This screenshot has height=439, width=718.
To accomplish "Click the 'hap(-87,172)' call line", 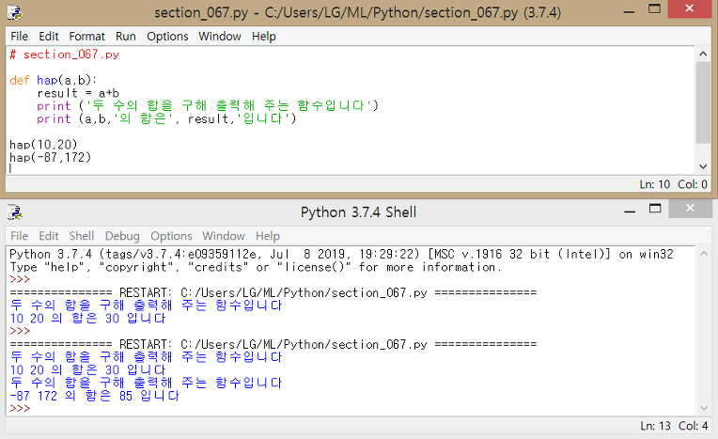I will (x=51, y=157).
